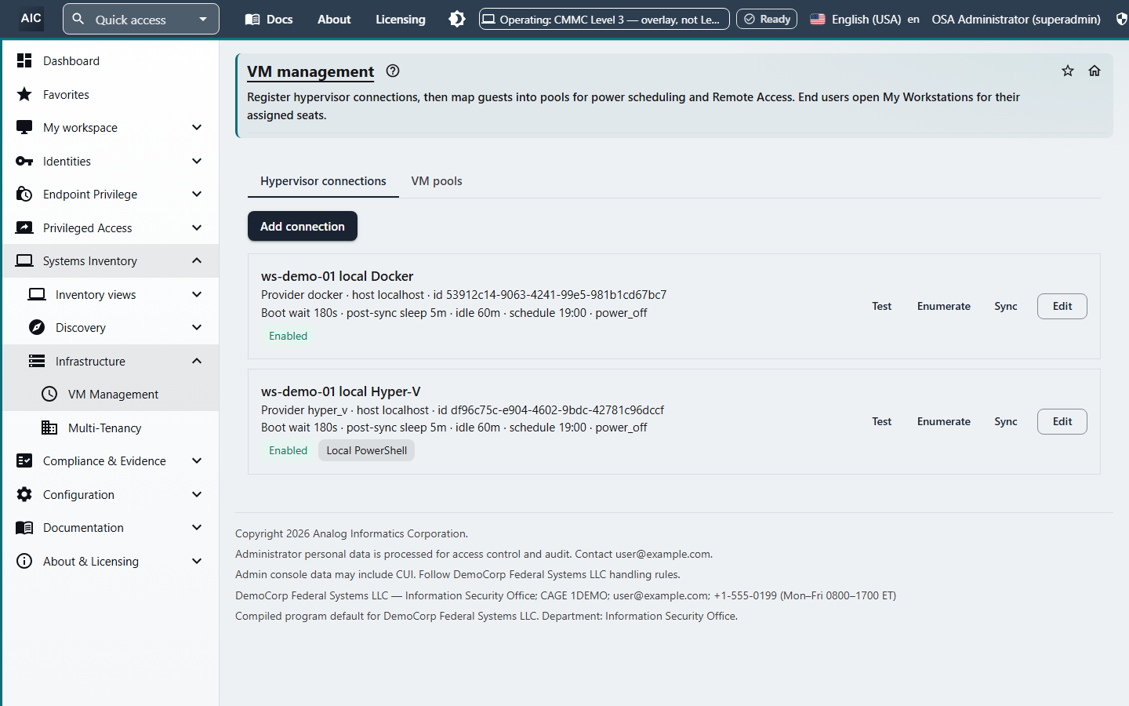
Task: Click the Favorites star icon in sidebar
Action: [24, 94]
